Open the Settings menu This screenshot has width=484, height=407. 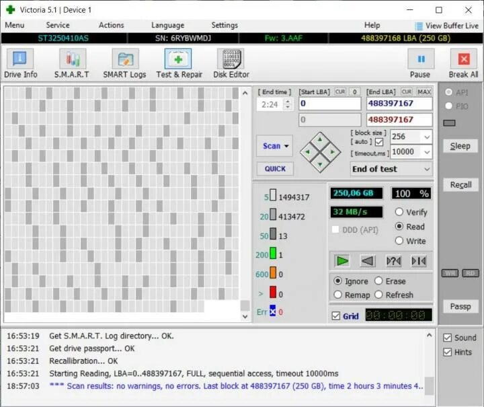tap(225, 25)
